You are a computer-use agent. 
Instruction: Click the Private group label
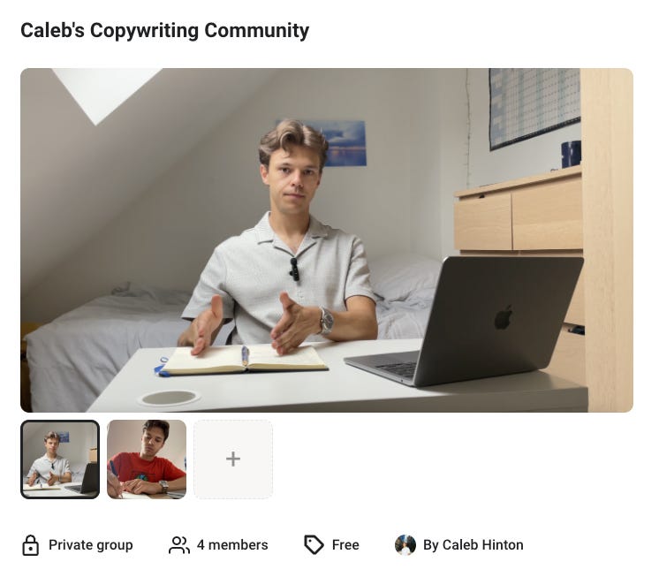tap(91, 545)
